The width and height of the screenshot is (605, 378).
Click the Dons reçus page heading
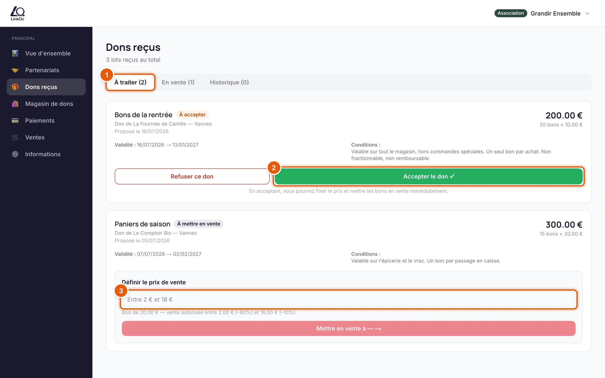[133, 47]
